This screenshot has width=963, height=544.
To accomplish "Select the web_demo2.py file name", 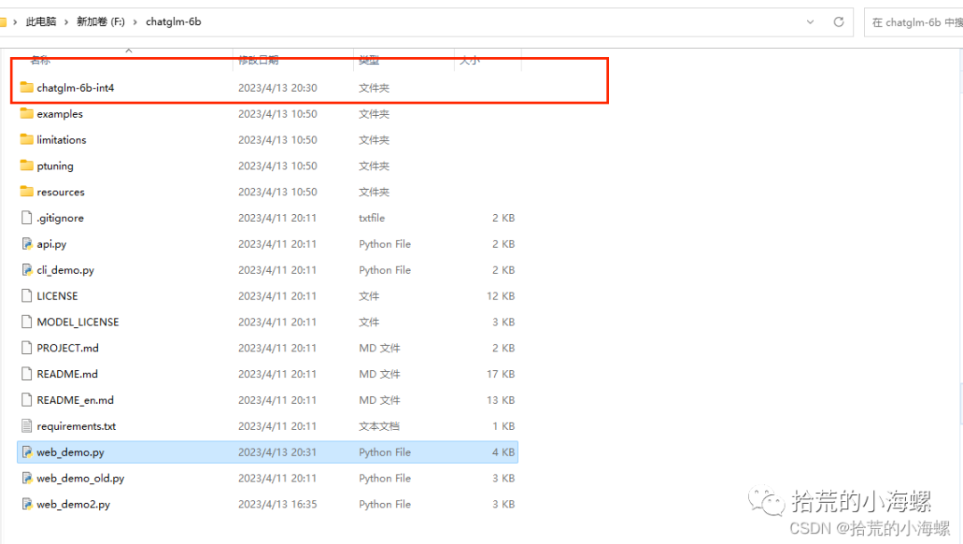I will (x=74, y=504).
